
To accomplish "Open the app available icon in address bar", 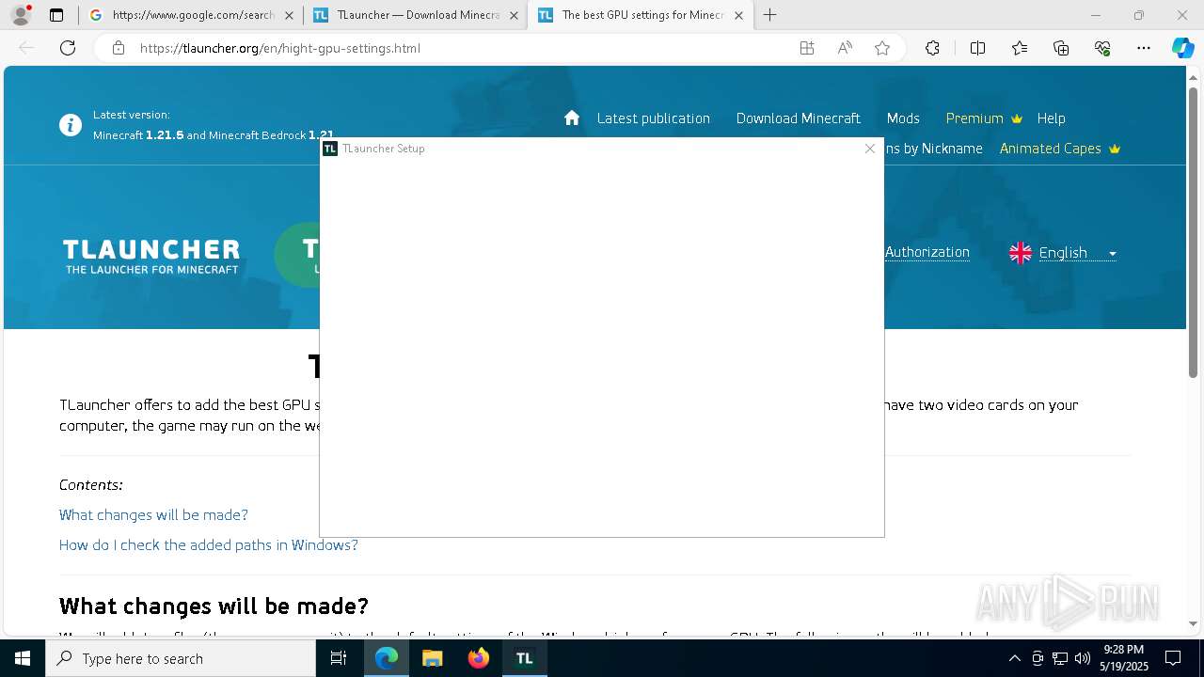I will 807,48.
